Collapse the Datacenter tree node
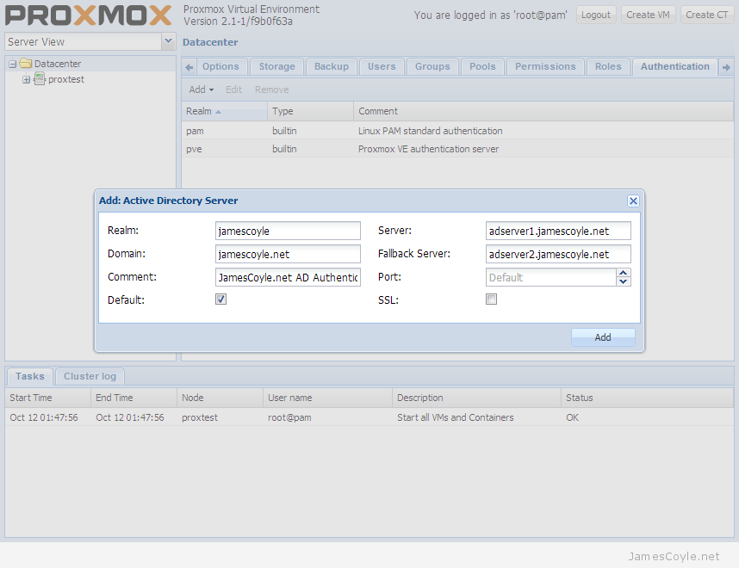The width and height of the screenshot is (739, 568). point(13,64)
